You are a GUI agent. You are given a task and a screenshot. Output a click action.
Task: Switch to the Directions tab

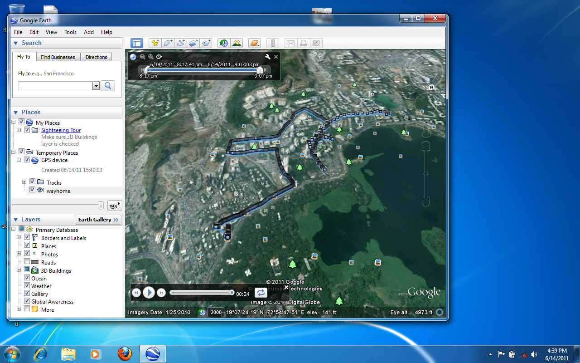[96, 57]
